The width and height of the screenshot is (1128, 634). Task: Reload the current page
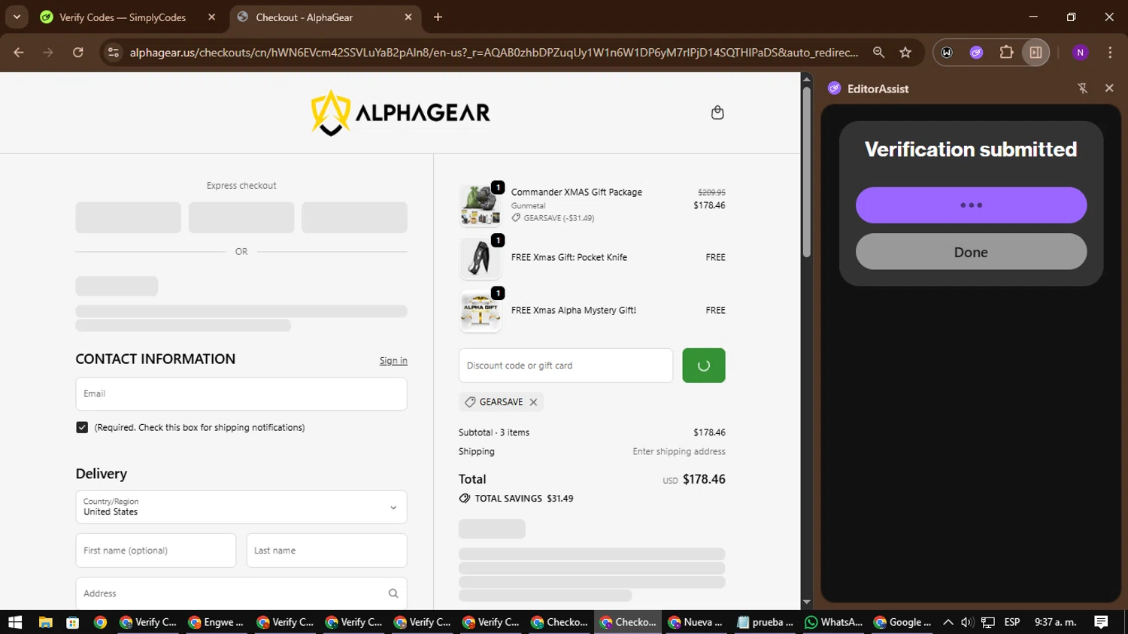tap(78, 53)
